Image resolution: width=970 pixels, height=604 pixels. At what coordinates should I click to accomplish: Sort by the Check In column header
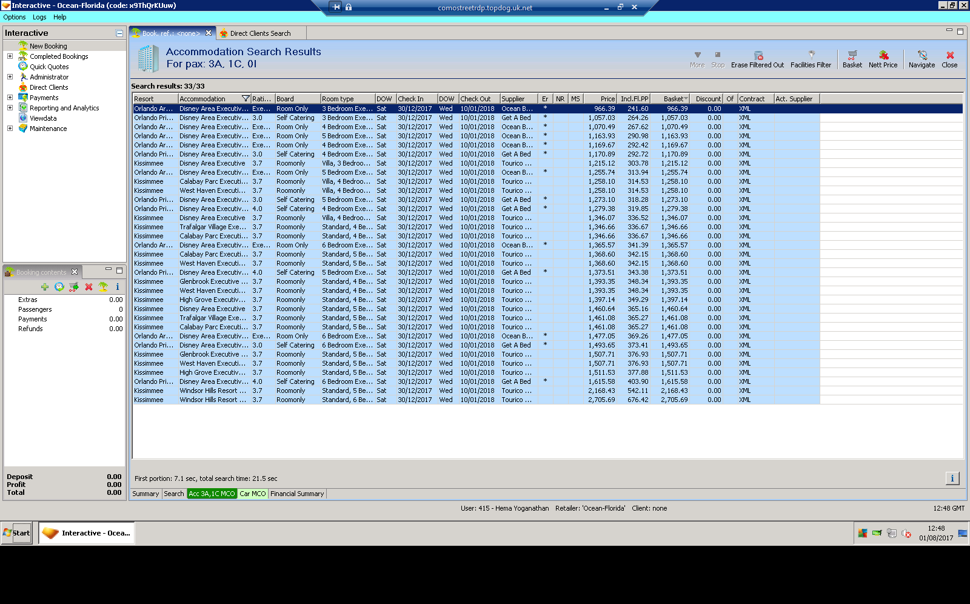coord(416,99)
